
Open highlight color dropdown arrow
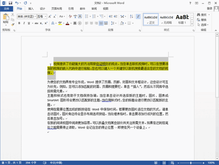(x=64, y=23)
